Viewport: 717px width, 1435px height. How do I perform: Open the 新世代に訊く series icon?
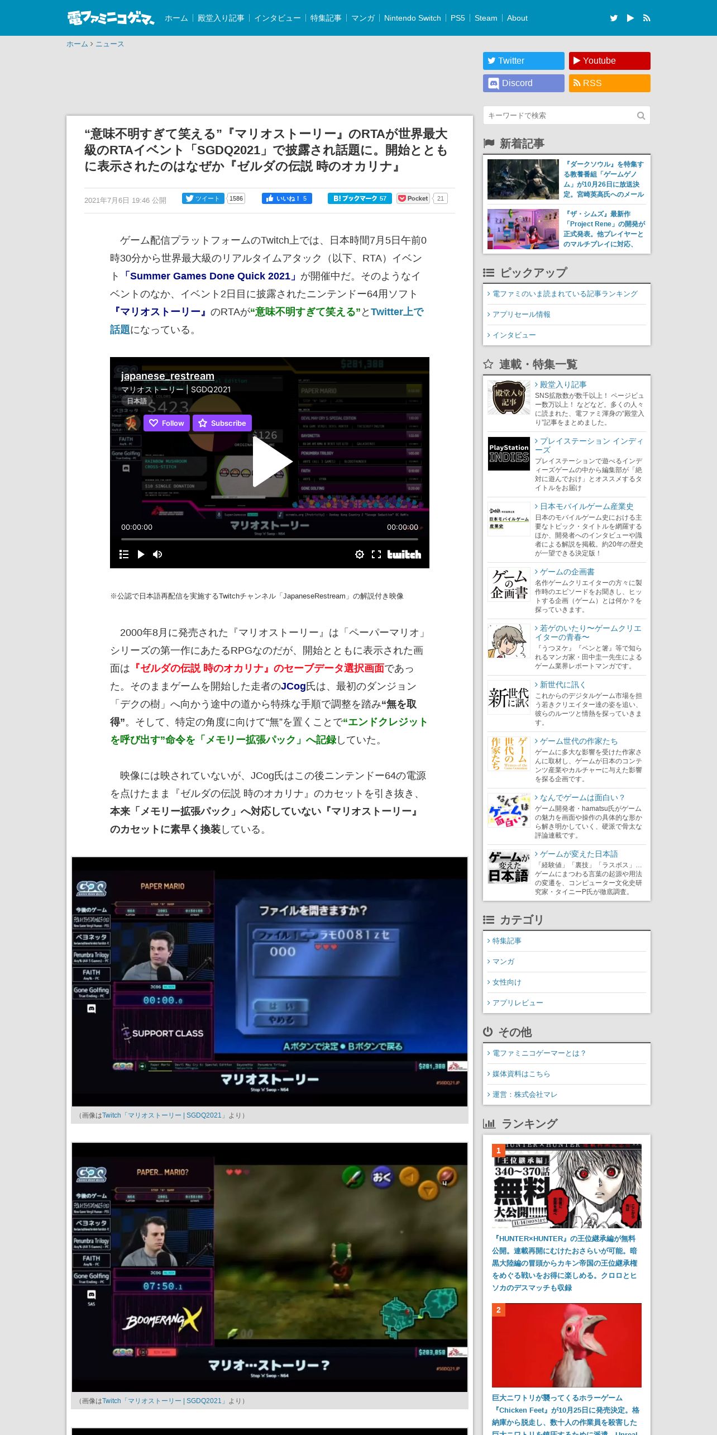pyautogui.click(x=509, y=697)
